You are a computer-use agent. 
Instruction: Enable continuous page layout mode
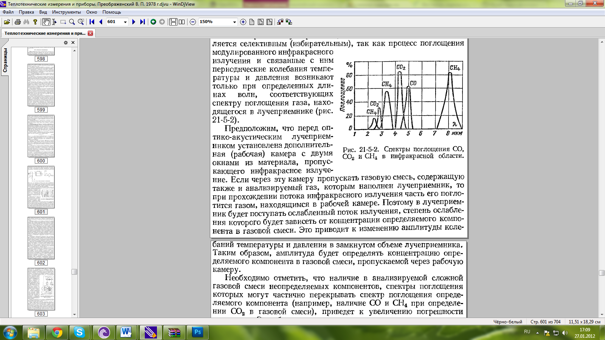pos(173,22)
